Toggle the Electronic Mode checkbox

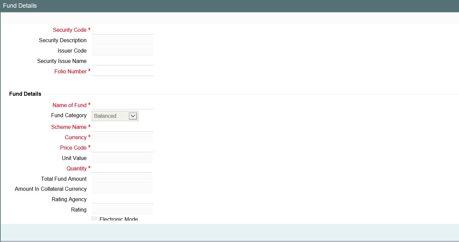click(94, 219)
